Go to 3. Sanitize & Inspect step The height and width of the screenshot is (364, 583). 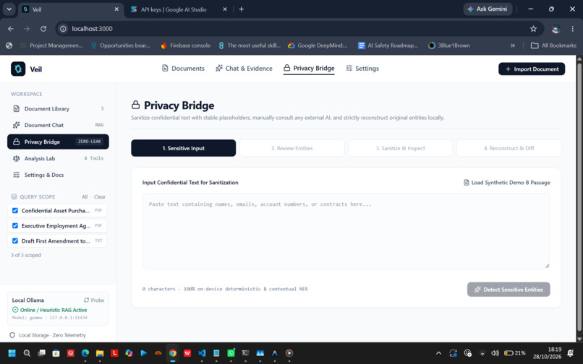401,148
